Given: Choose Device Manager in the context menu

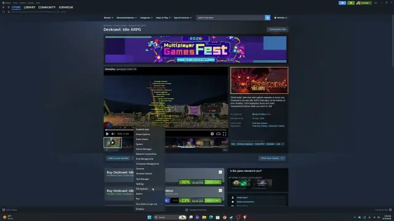Looking at the screenshot, I should (149, 149).
